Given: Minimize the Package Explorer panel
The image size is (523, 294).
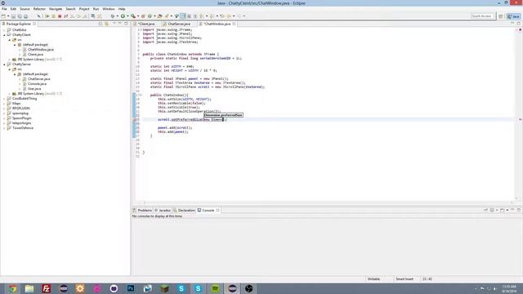Looking at the screenshot, I should tap(120, 24).
